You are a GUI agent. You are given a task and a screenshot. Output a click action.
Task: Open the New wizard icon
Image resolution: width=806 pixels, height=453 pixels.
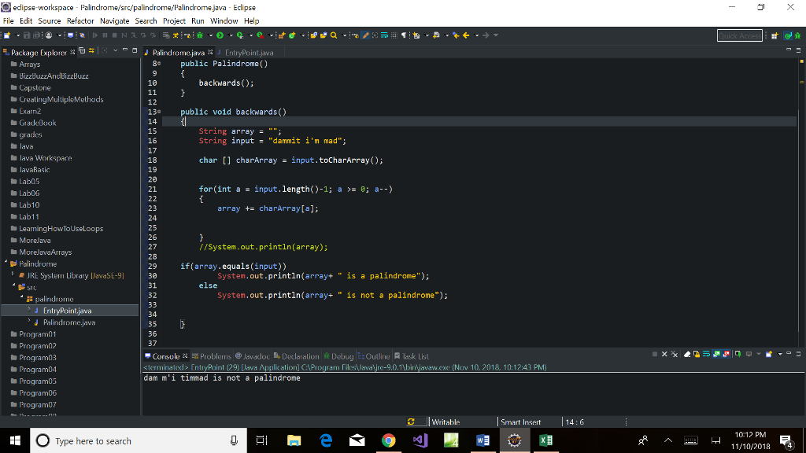pyautogui.click(x=8, y=35)
